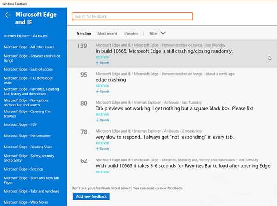Image resolution: width=277 pixels, height=206 pixels.
Task: Open Favorites, Reading List, history and downloads category
Action: [x=31, y=91]
